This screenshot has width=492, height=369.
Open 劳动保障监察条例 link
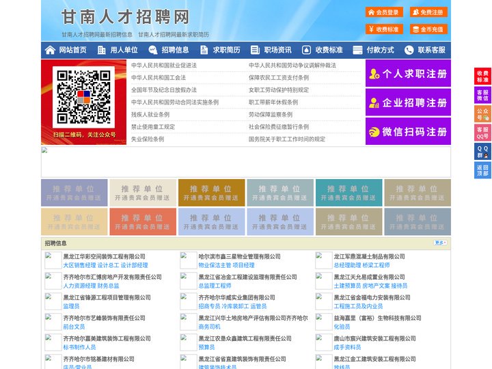pyautogui.click(x=271, y=115)
